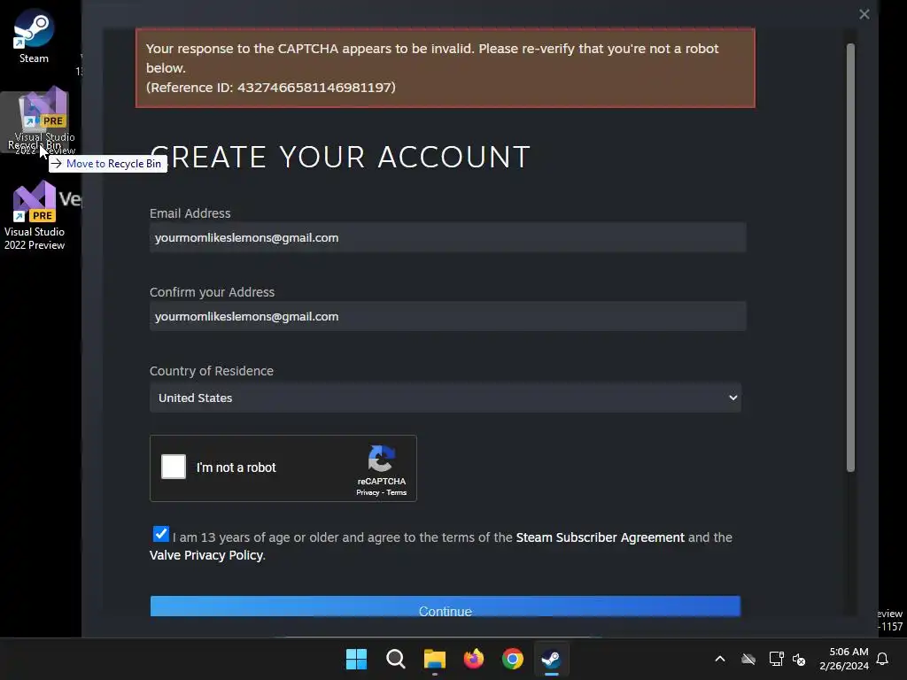The width and height of the screenshot is (907, 680).
Task: Check the I'm not a robot box
Action: coord(174,467)
